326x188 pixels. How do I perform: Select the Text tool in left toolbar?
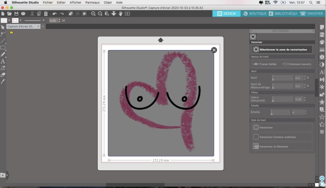tap(3, 61)
